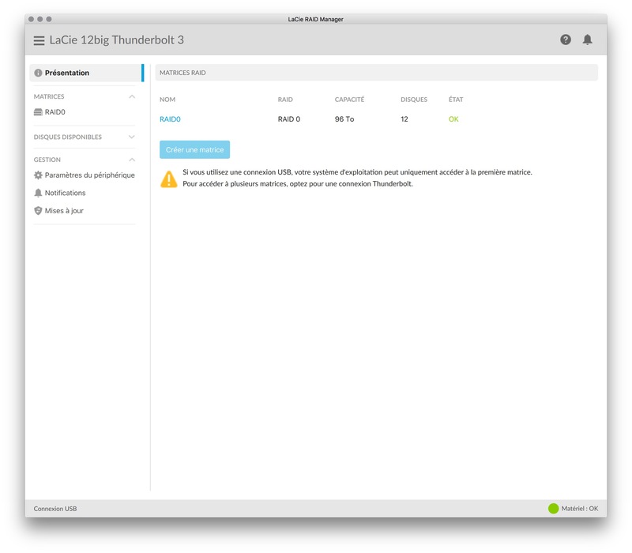This screenshot has width=632, height=553.
Task: Click the Créer une matrice button
Action: click(194, 149)
